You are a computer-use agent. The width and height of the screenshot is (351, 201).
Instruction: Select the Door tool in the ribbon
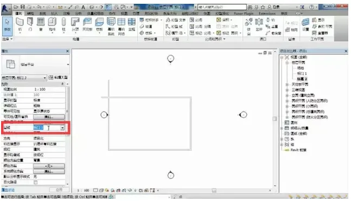[30, 25]
